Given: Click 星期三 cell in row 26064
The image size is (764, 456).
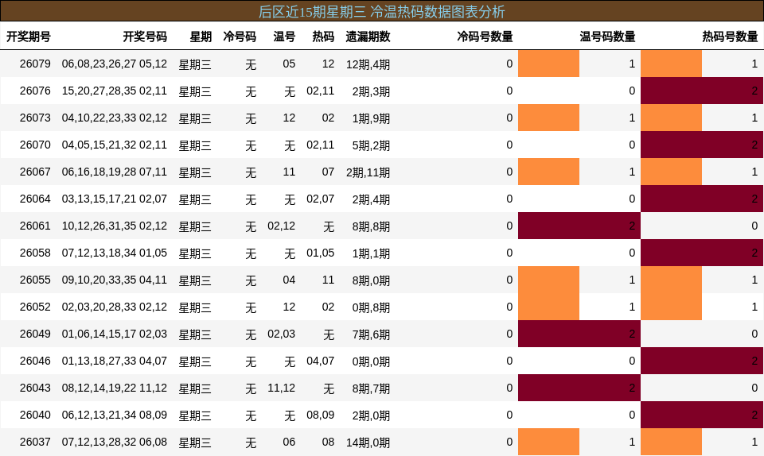Looking at the screenshot, I should [195, 199].
